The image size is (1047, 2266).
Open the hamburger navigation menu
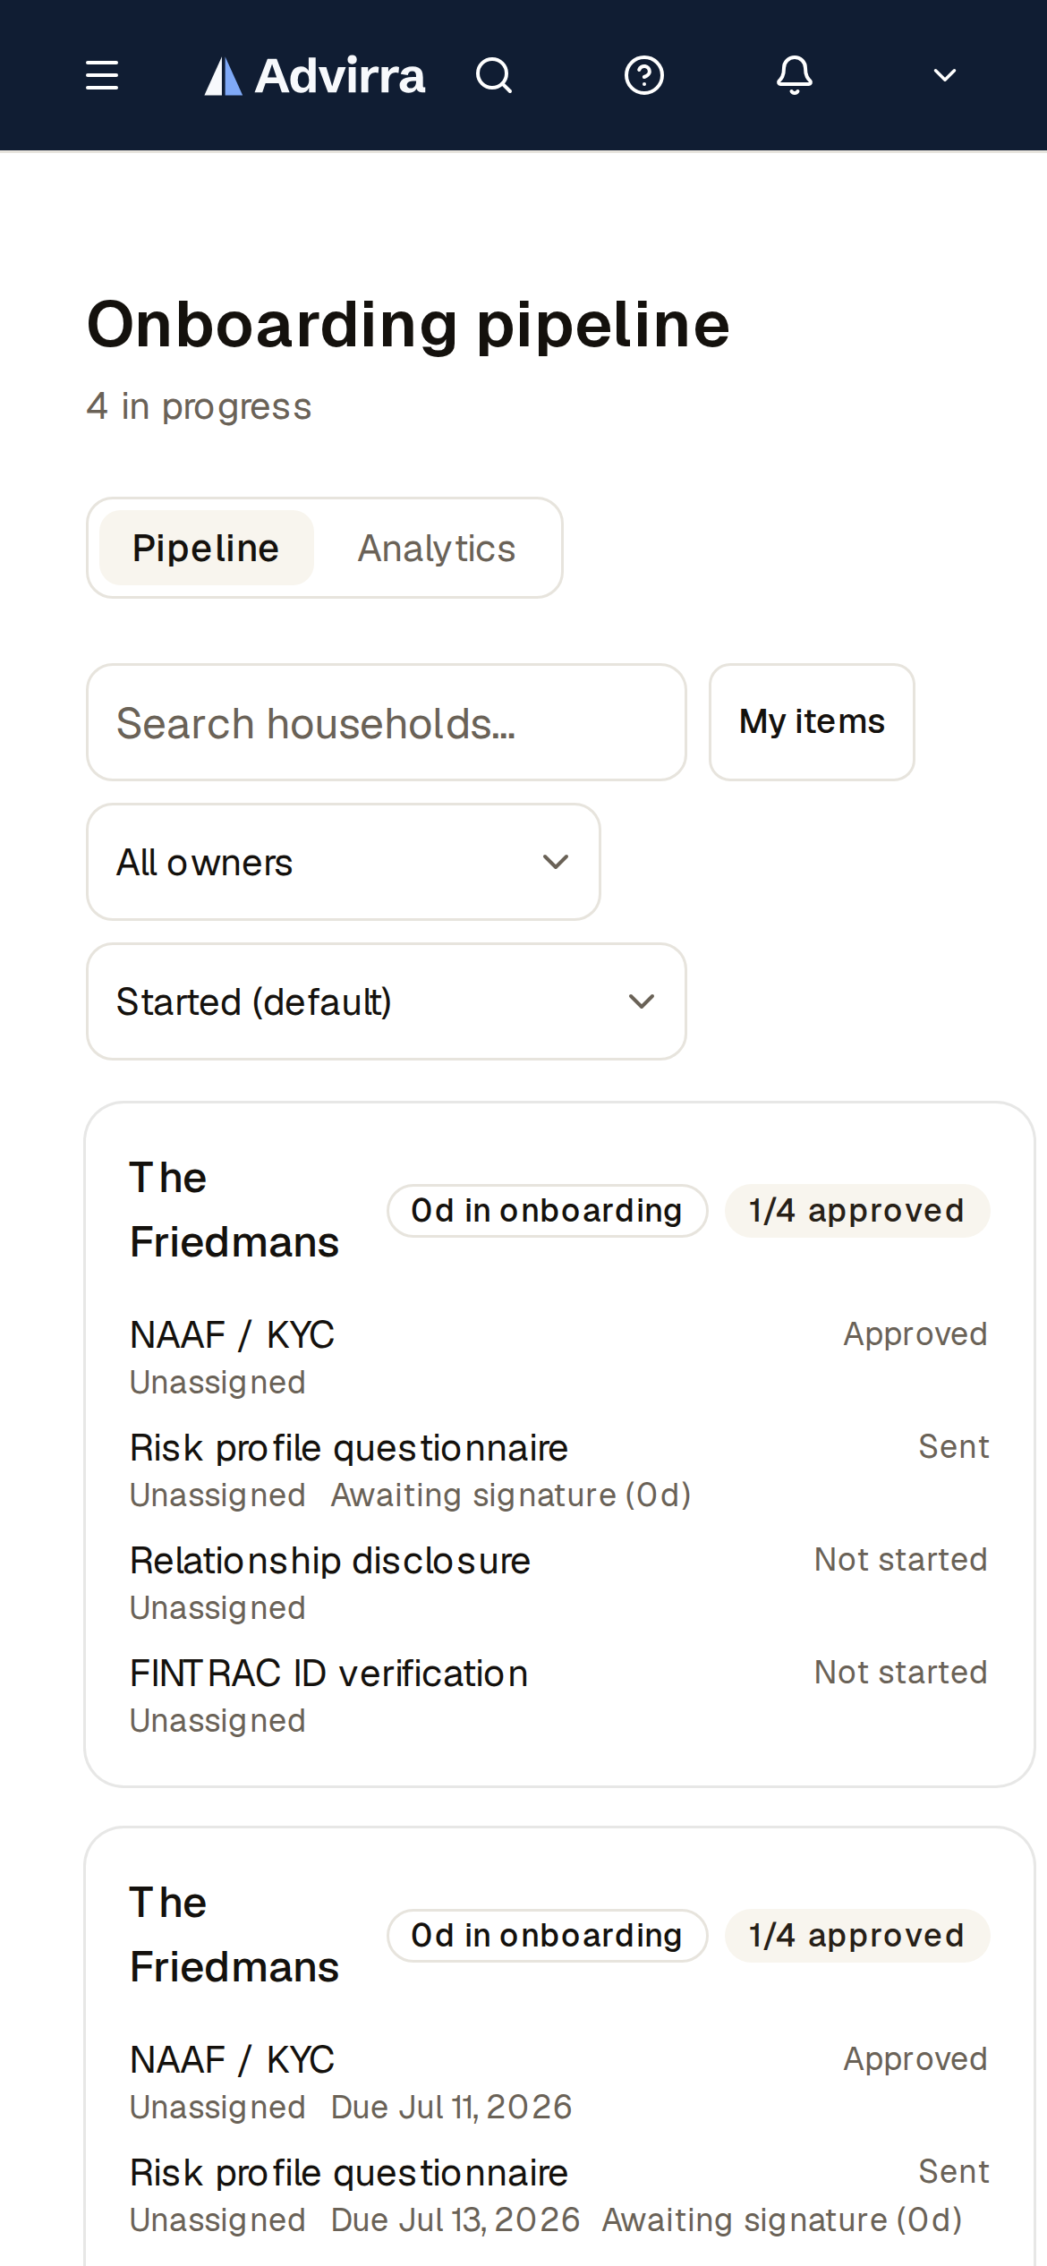click(x=102, y=75)
